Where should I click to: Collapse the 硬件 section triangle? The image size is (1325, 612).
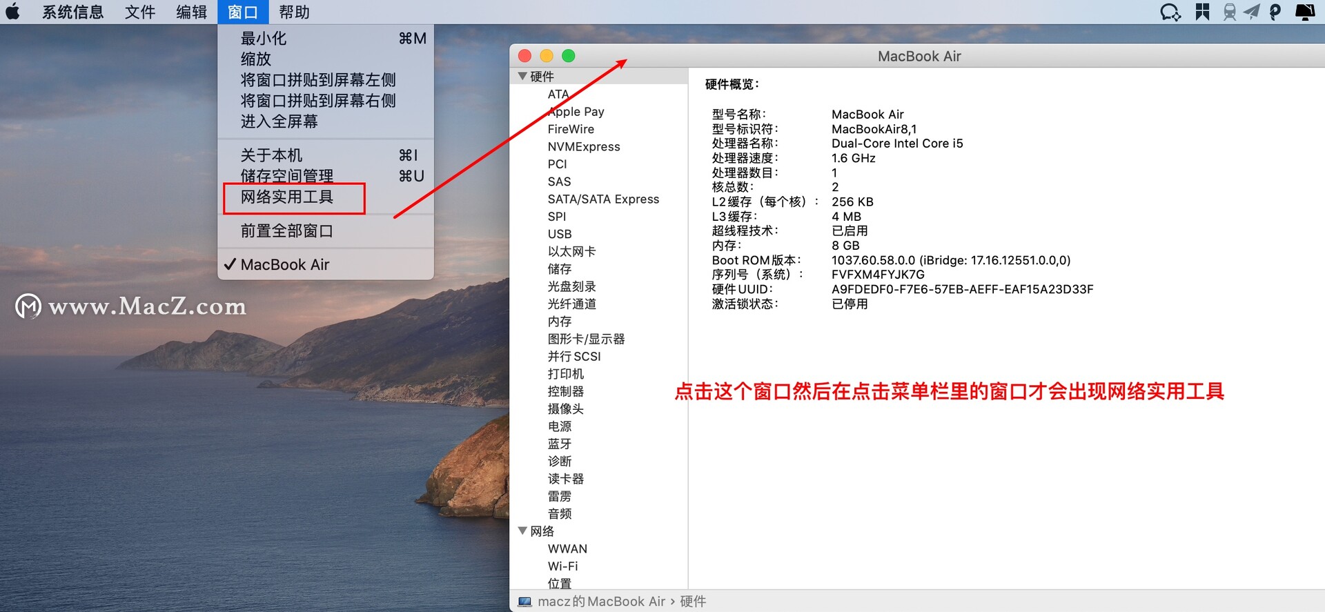point(522,76)
